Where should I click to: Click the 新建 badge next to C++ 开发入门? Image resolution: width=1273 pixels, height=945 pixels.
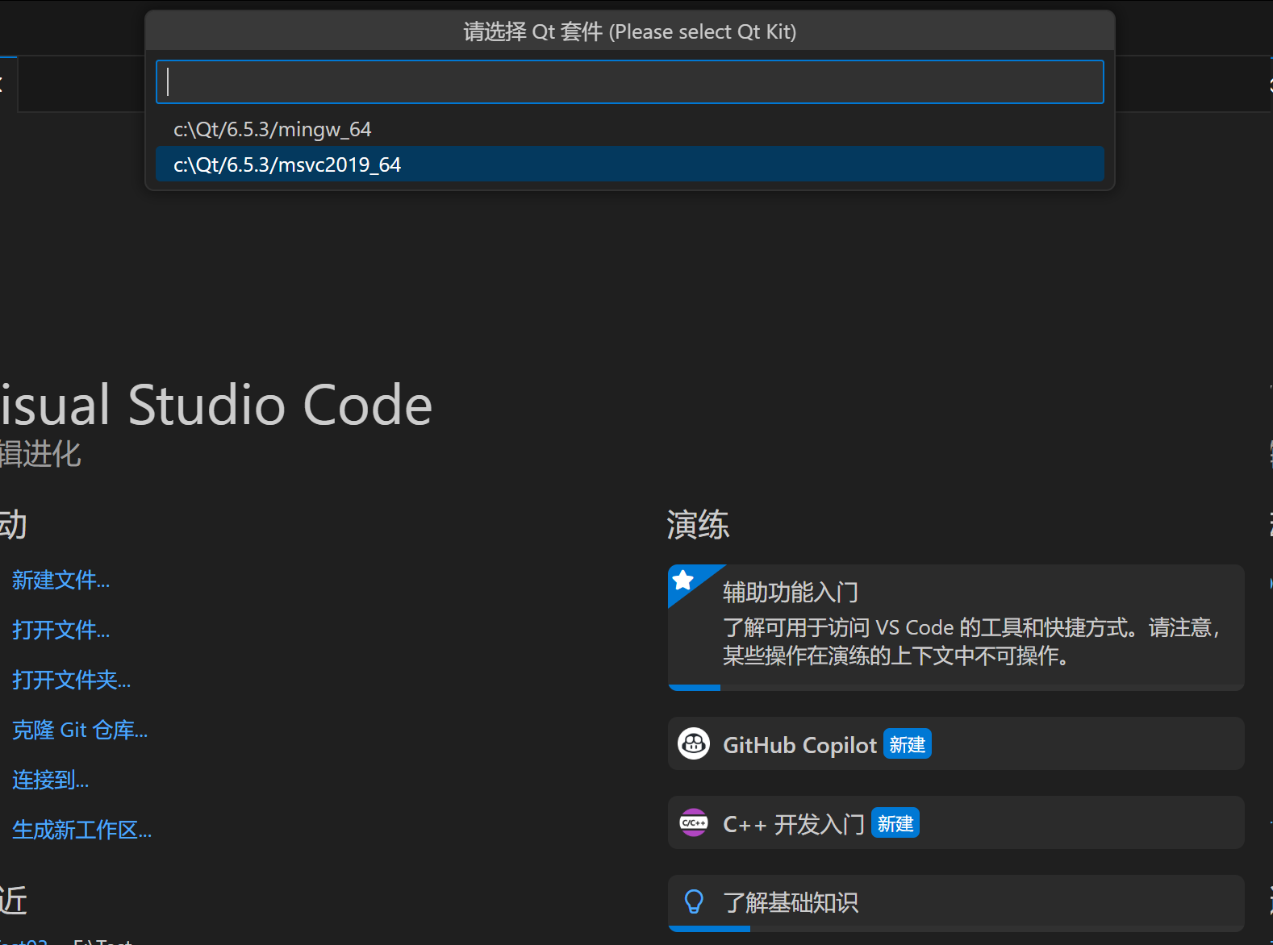point(895,823)
